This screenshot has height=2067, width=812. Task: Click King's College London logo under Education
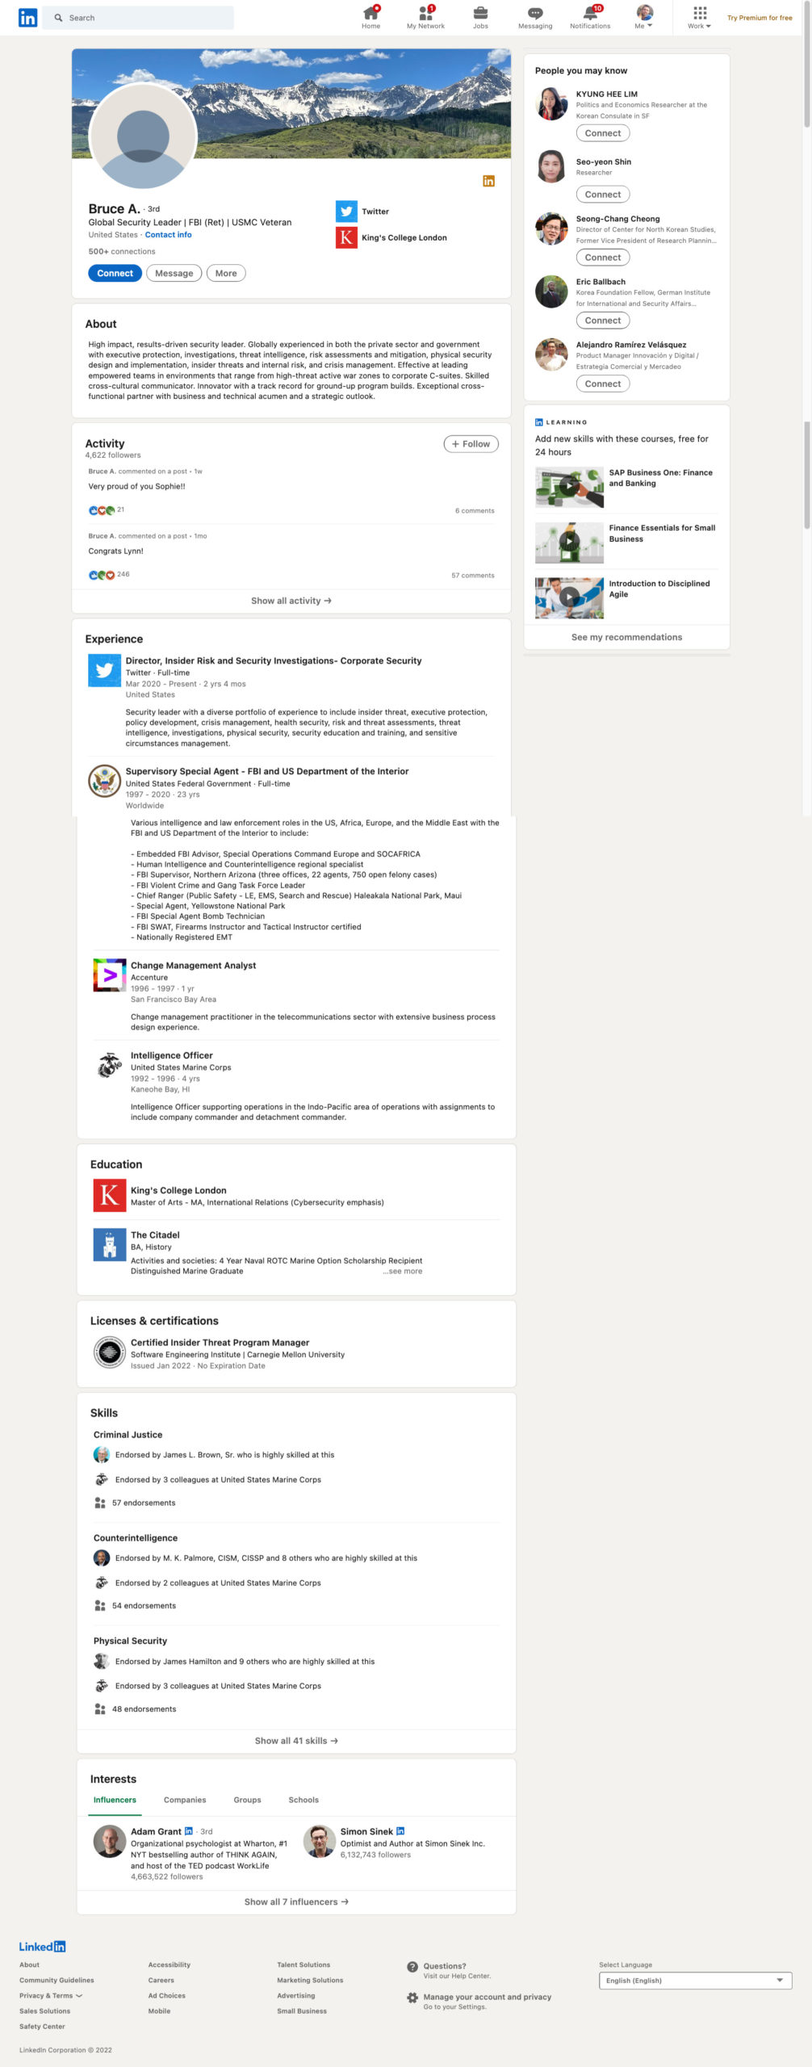click(109, 1195)
